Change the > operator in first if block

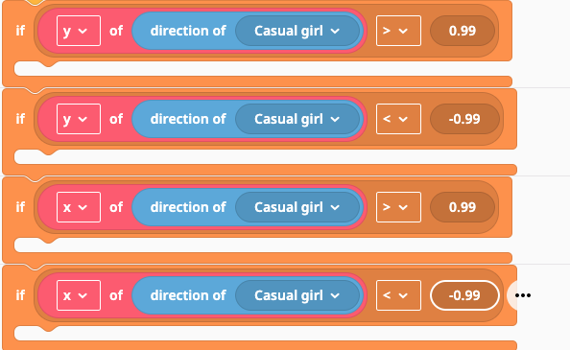point(398,31)
